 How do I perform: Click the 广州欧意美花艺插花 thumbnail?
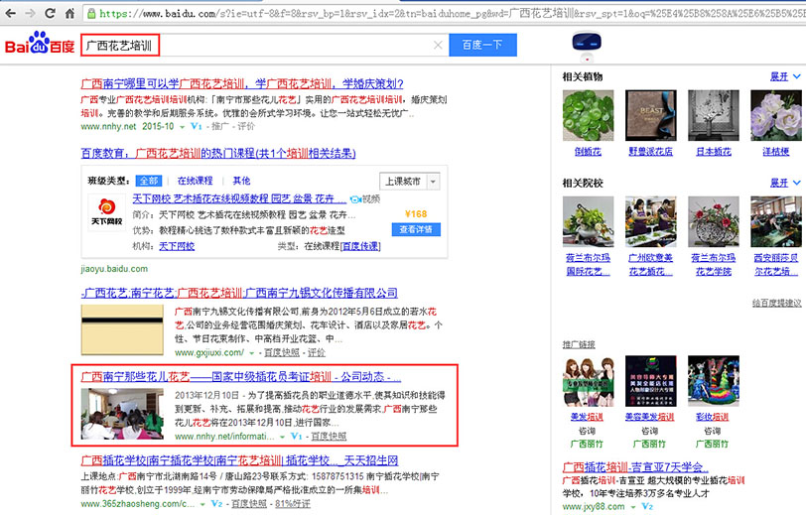[x=651, y=221]
